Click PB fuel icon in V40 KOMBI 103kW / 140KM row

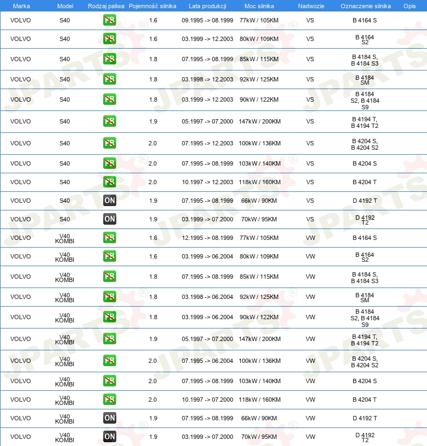110,381
